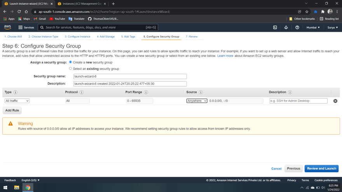Go to step 3 Configure Instance
Viewport: 342px width, 192px height.
click(x=77, y=36)
